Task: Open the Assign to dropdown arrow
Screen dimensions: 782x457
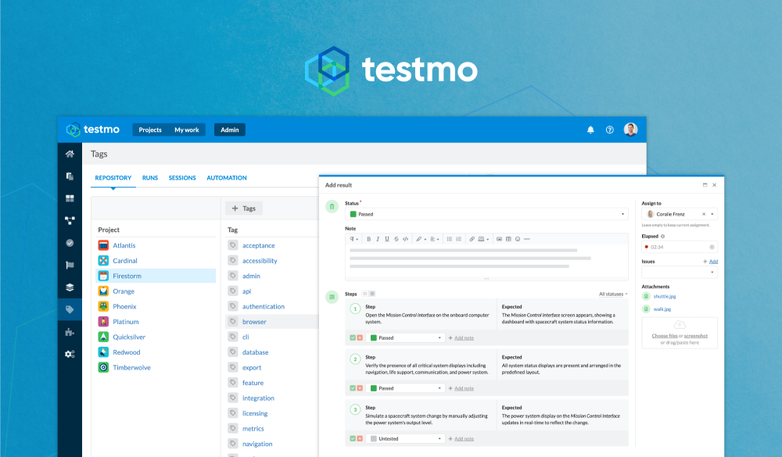Action: pos(712,214)
